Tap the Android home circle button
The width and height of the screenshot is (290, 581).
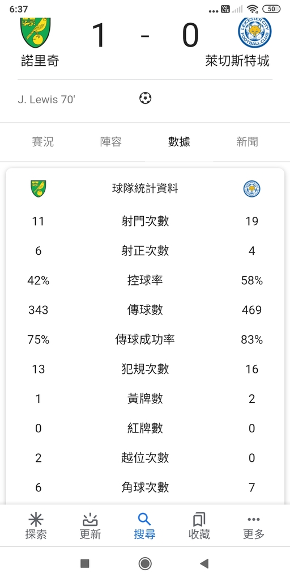point(145,563)
